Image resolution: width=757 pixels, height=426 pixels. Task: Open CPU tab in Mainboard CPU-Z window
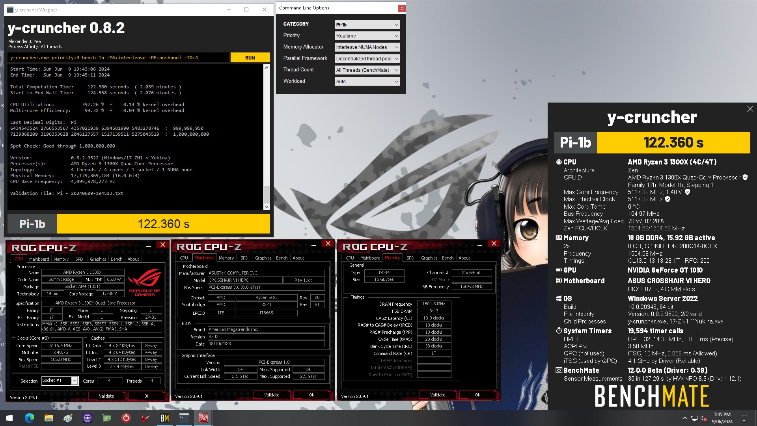184,258
